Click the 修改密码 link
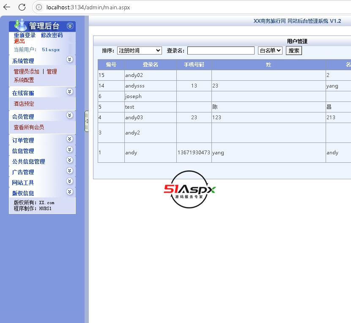Viewport: 351px width, 323px height. pyautogui.click(x=52, y=35)
